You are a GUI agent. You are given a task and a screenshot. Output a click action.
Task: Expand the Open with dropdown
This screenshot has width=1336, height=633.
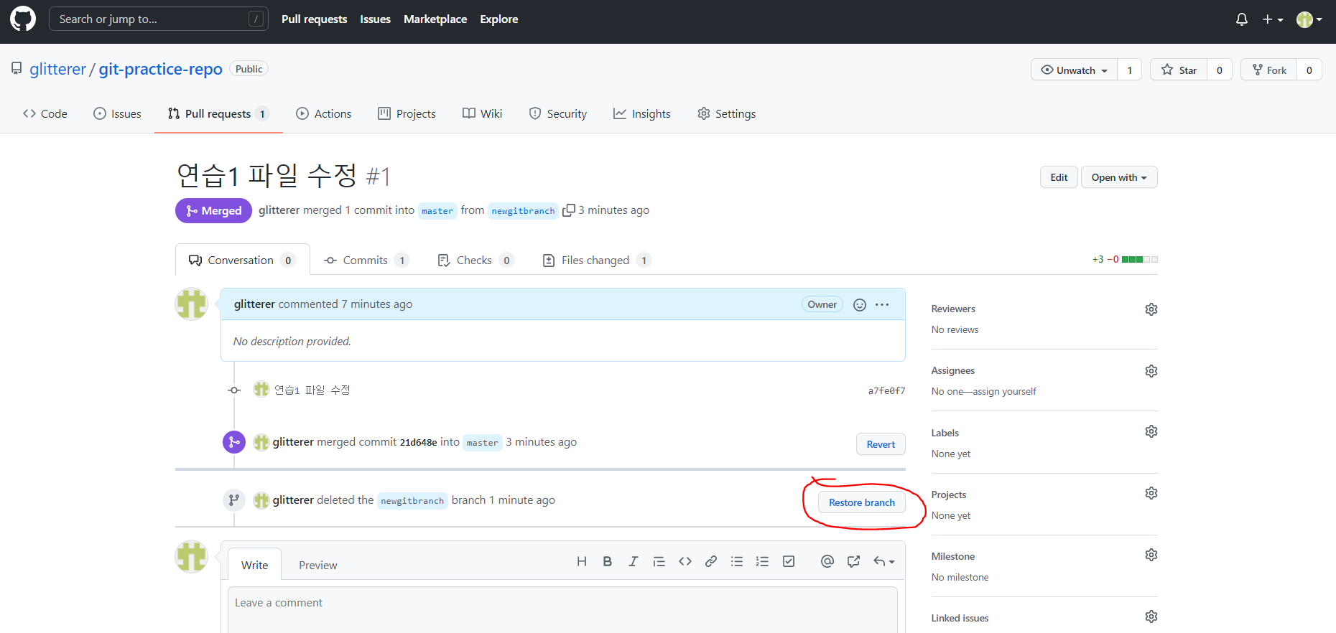(1119, 177)
